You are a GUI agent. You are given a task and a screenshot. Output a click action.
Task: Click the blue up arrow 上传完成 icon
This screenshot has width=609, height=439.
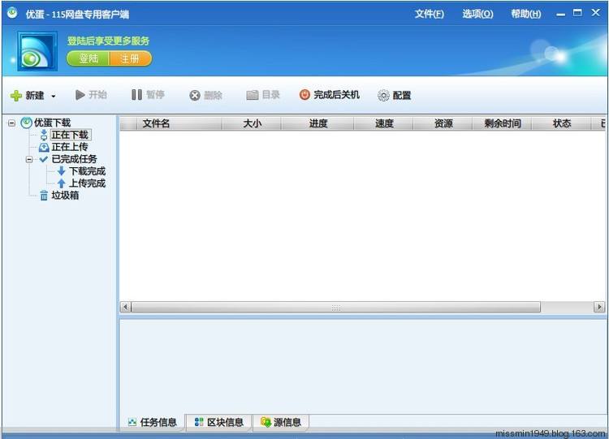62,183
